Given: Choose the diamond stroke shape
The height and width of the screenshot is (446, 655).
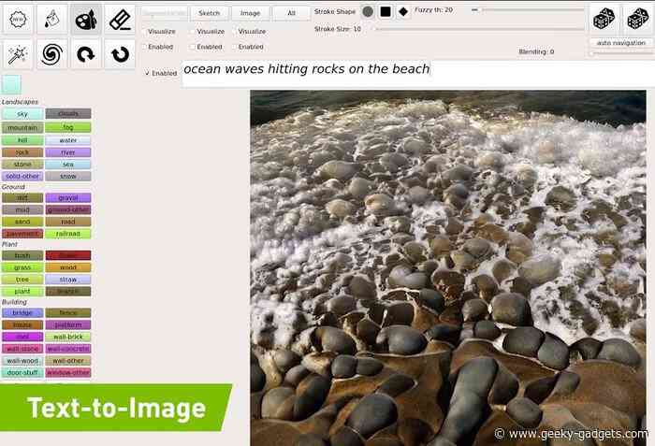Looking at the screenshot, I should point(403,12).
